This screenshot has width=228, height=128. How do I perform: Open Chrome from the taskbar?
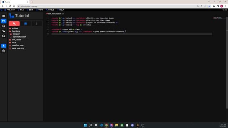(106, 125)
